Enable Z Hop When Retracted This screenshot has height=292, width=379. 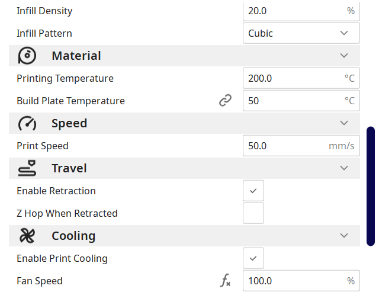pyautogui.click(x=253, y=213)
